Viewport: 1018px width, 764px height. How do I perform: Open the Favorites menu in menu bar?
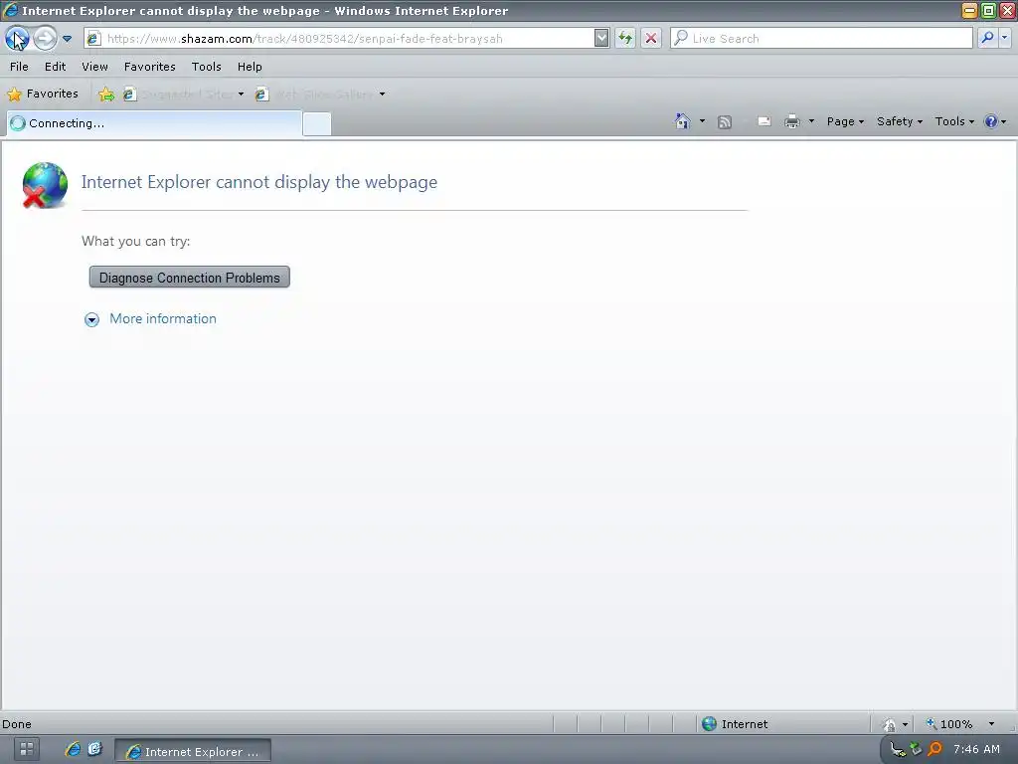click(x=150, y=67)
